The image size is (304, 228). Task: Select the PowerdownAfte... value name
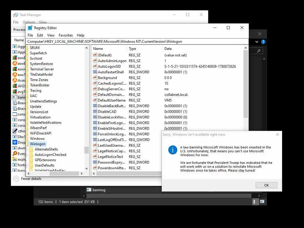(112, 168)
